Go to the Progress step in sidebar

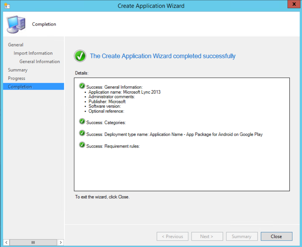pos(16,78)
